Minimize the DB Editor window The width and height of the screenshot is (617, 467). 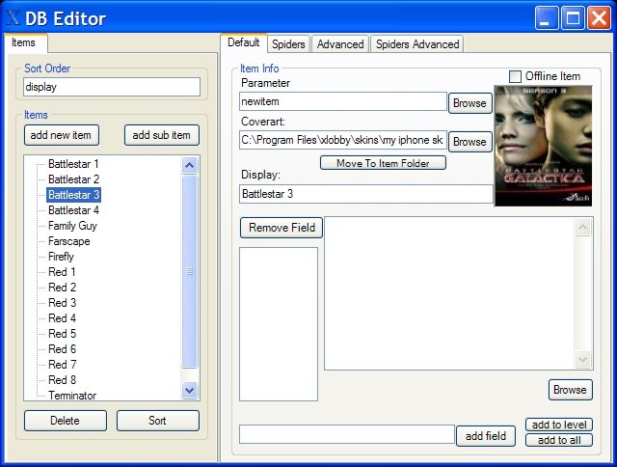click(547, 18)
